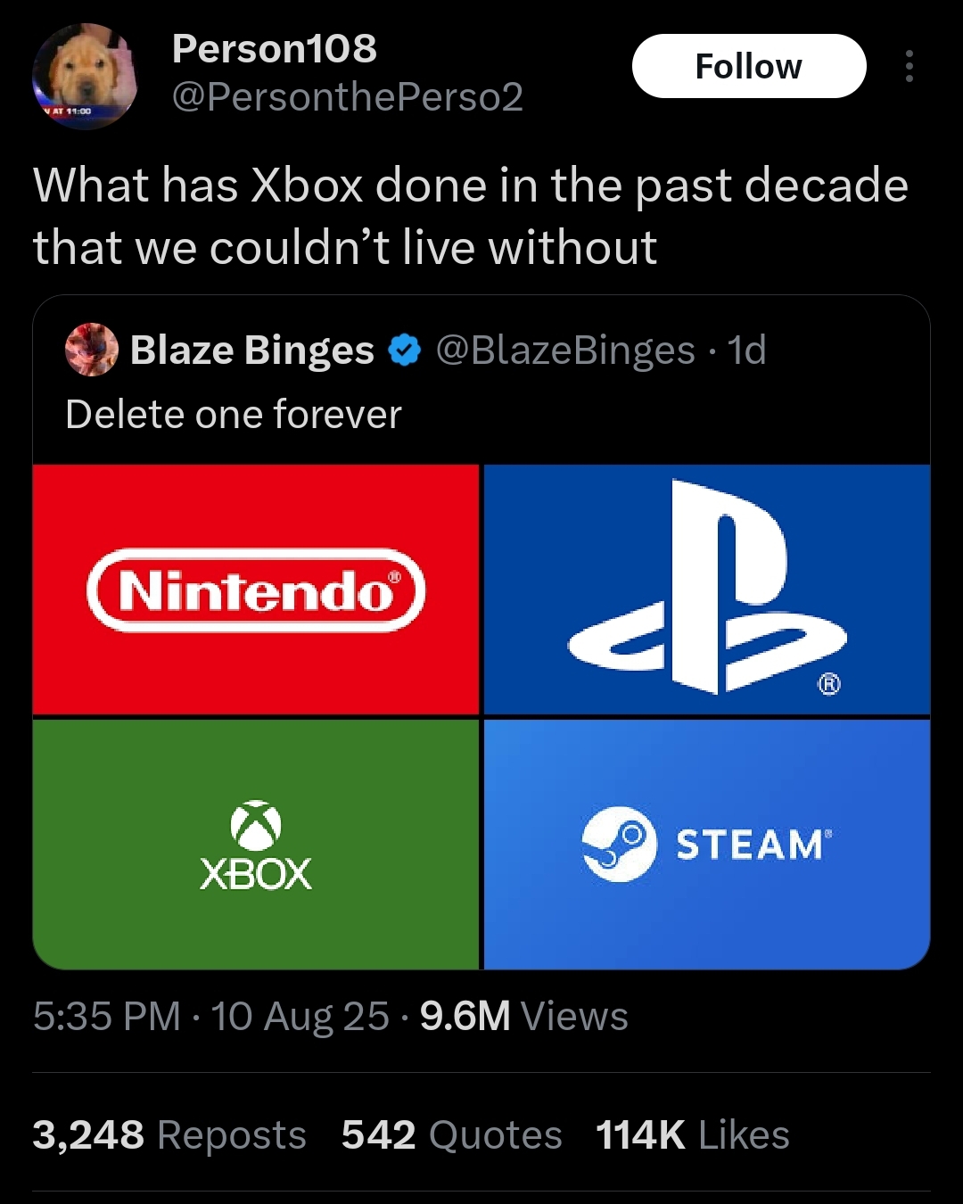This screenshot has height=1204, width=963.
Task: Tap the Nintendo logo tile
Action: [x=256, y=590]
